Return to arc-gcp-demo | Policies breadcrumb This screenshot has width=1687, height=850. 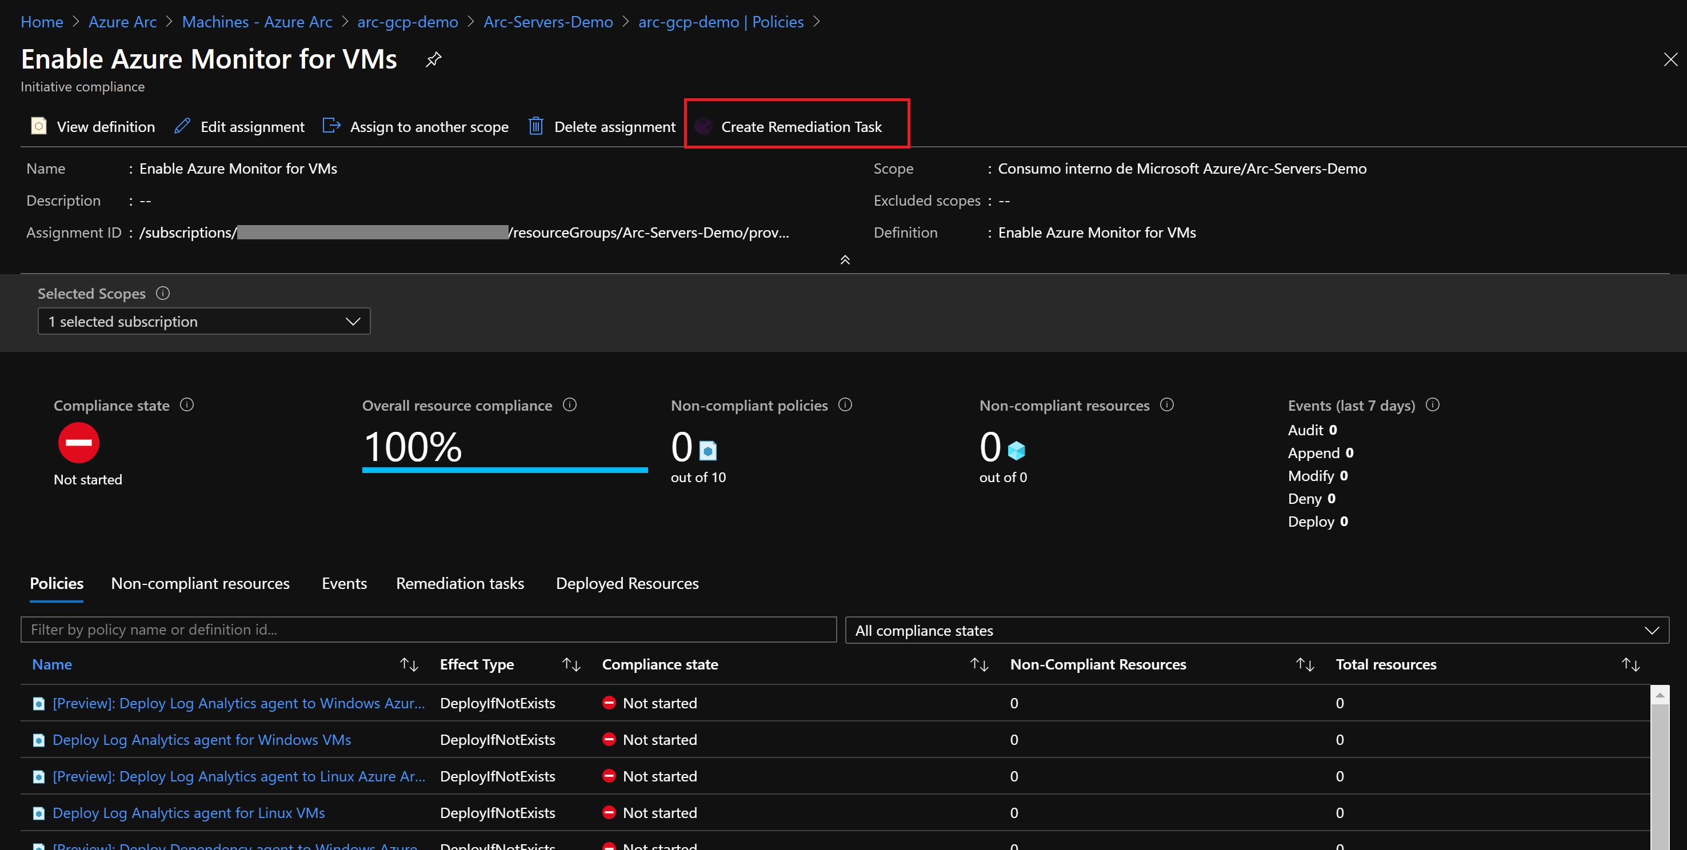721,22
